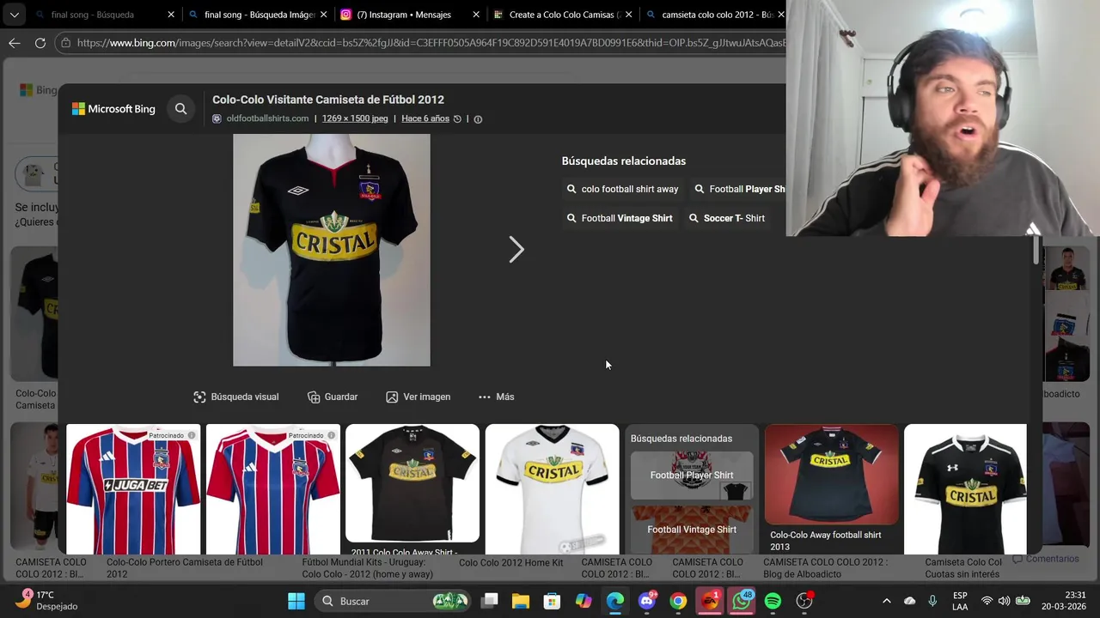Close 'Create a Colo Colo Camisas' tab
Viewport: 1100px width, 618px height.
pos(628,15)
